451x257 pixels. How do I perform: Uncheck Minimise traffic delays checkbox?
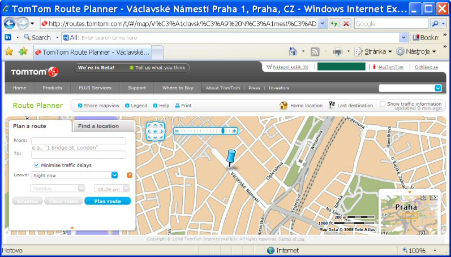coord(37,165)
